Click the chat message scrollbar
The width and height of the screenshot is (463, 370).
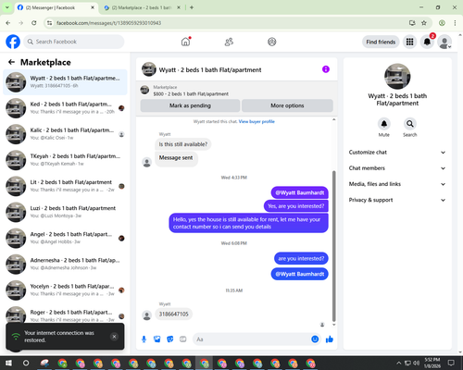point(333,246)
